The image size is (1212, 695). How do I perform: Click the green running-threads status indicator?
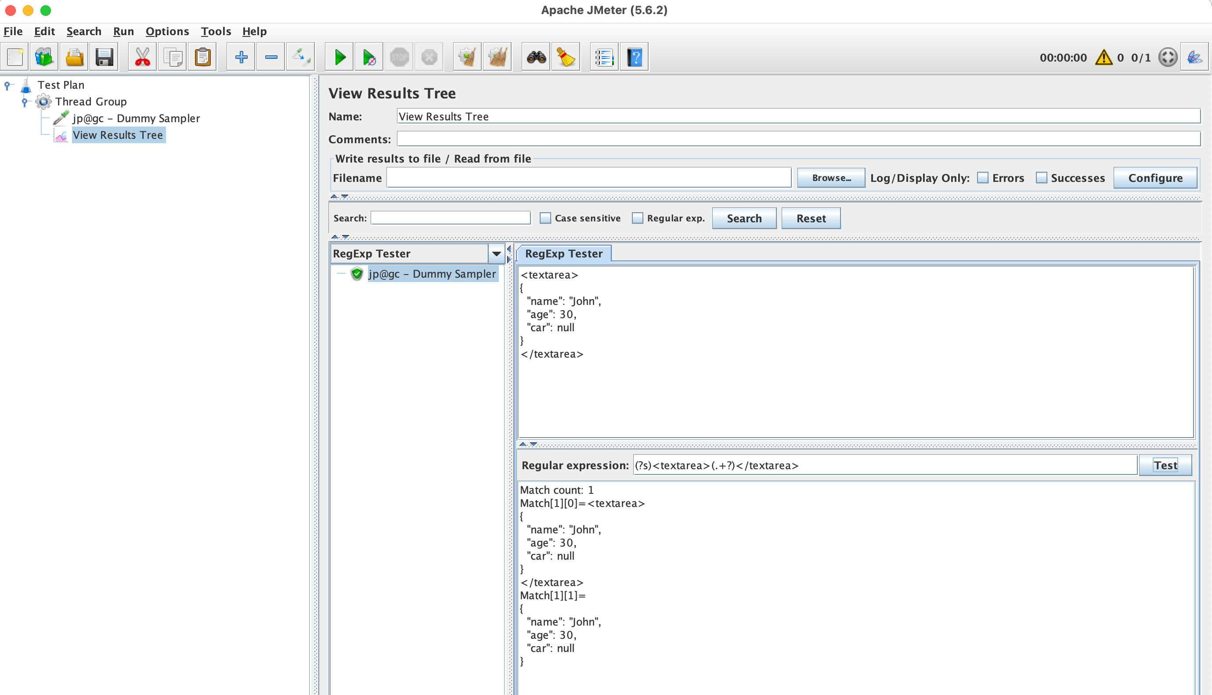click(1168, 57)
